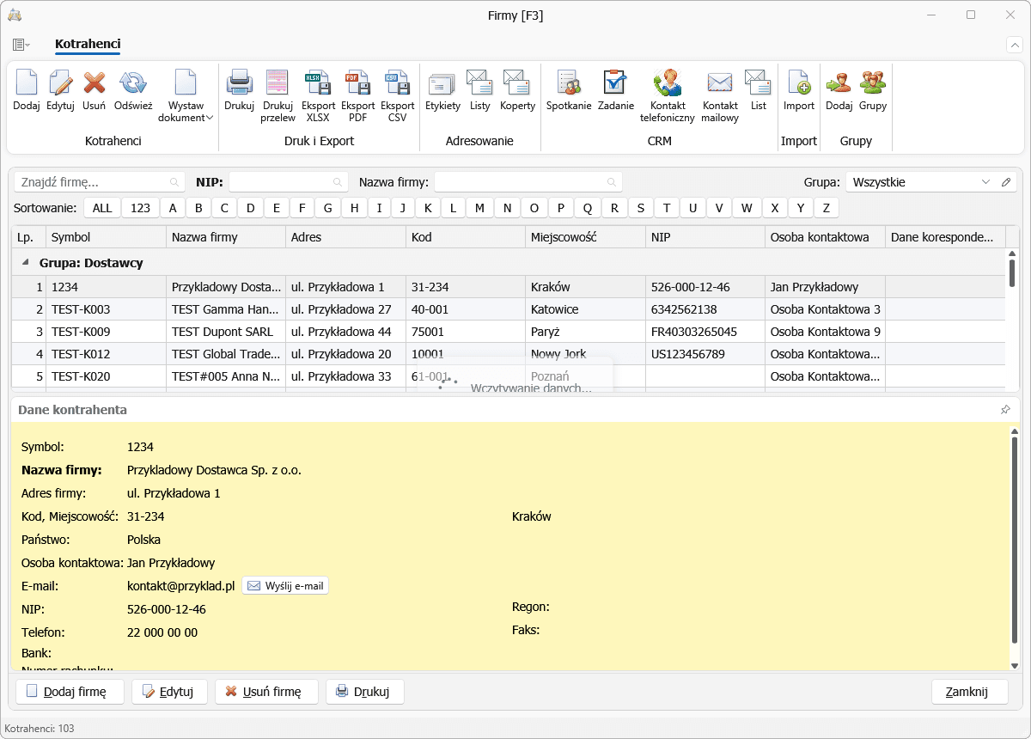Select the row with symbol TEST-K003

pyautogui.click(x=509, y=309)
